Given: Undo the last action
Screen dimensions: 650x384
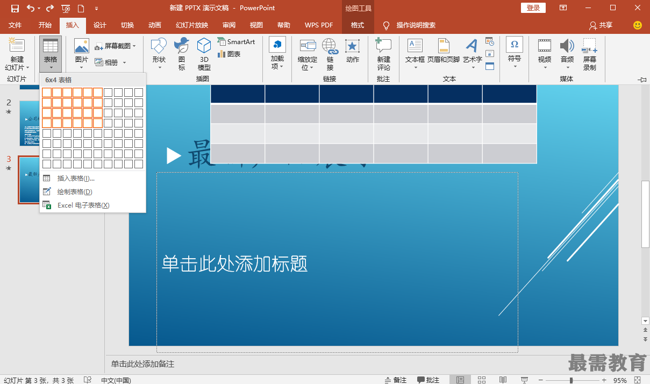Looking at the screenshot, I should 30,8.
